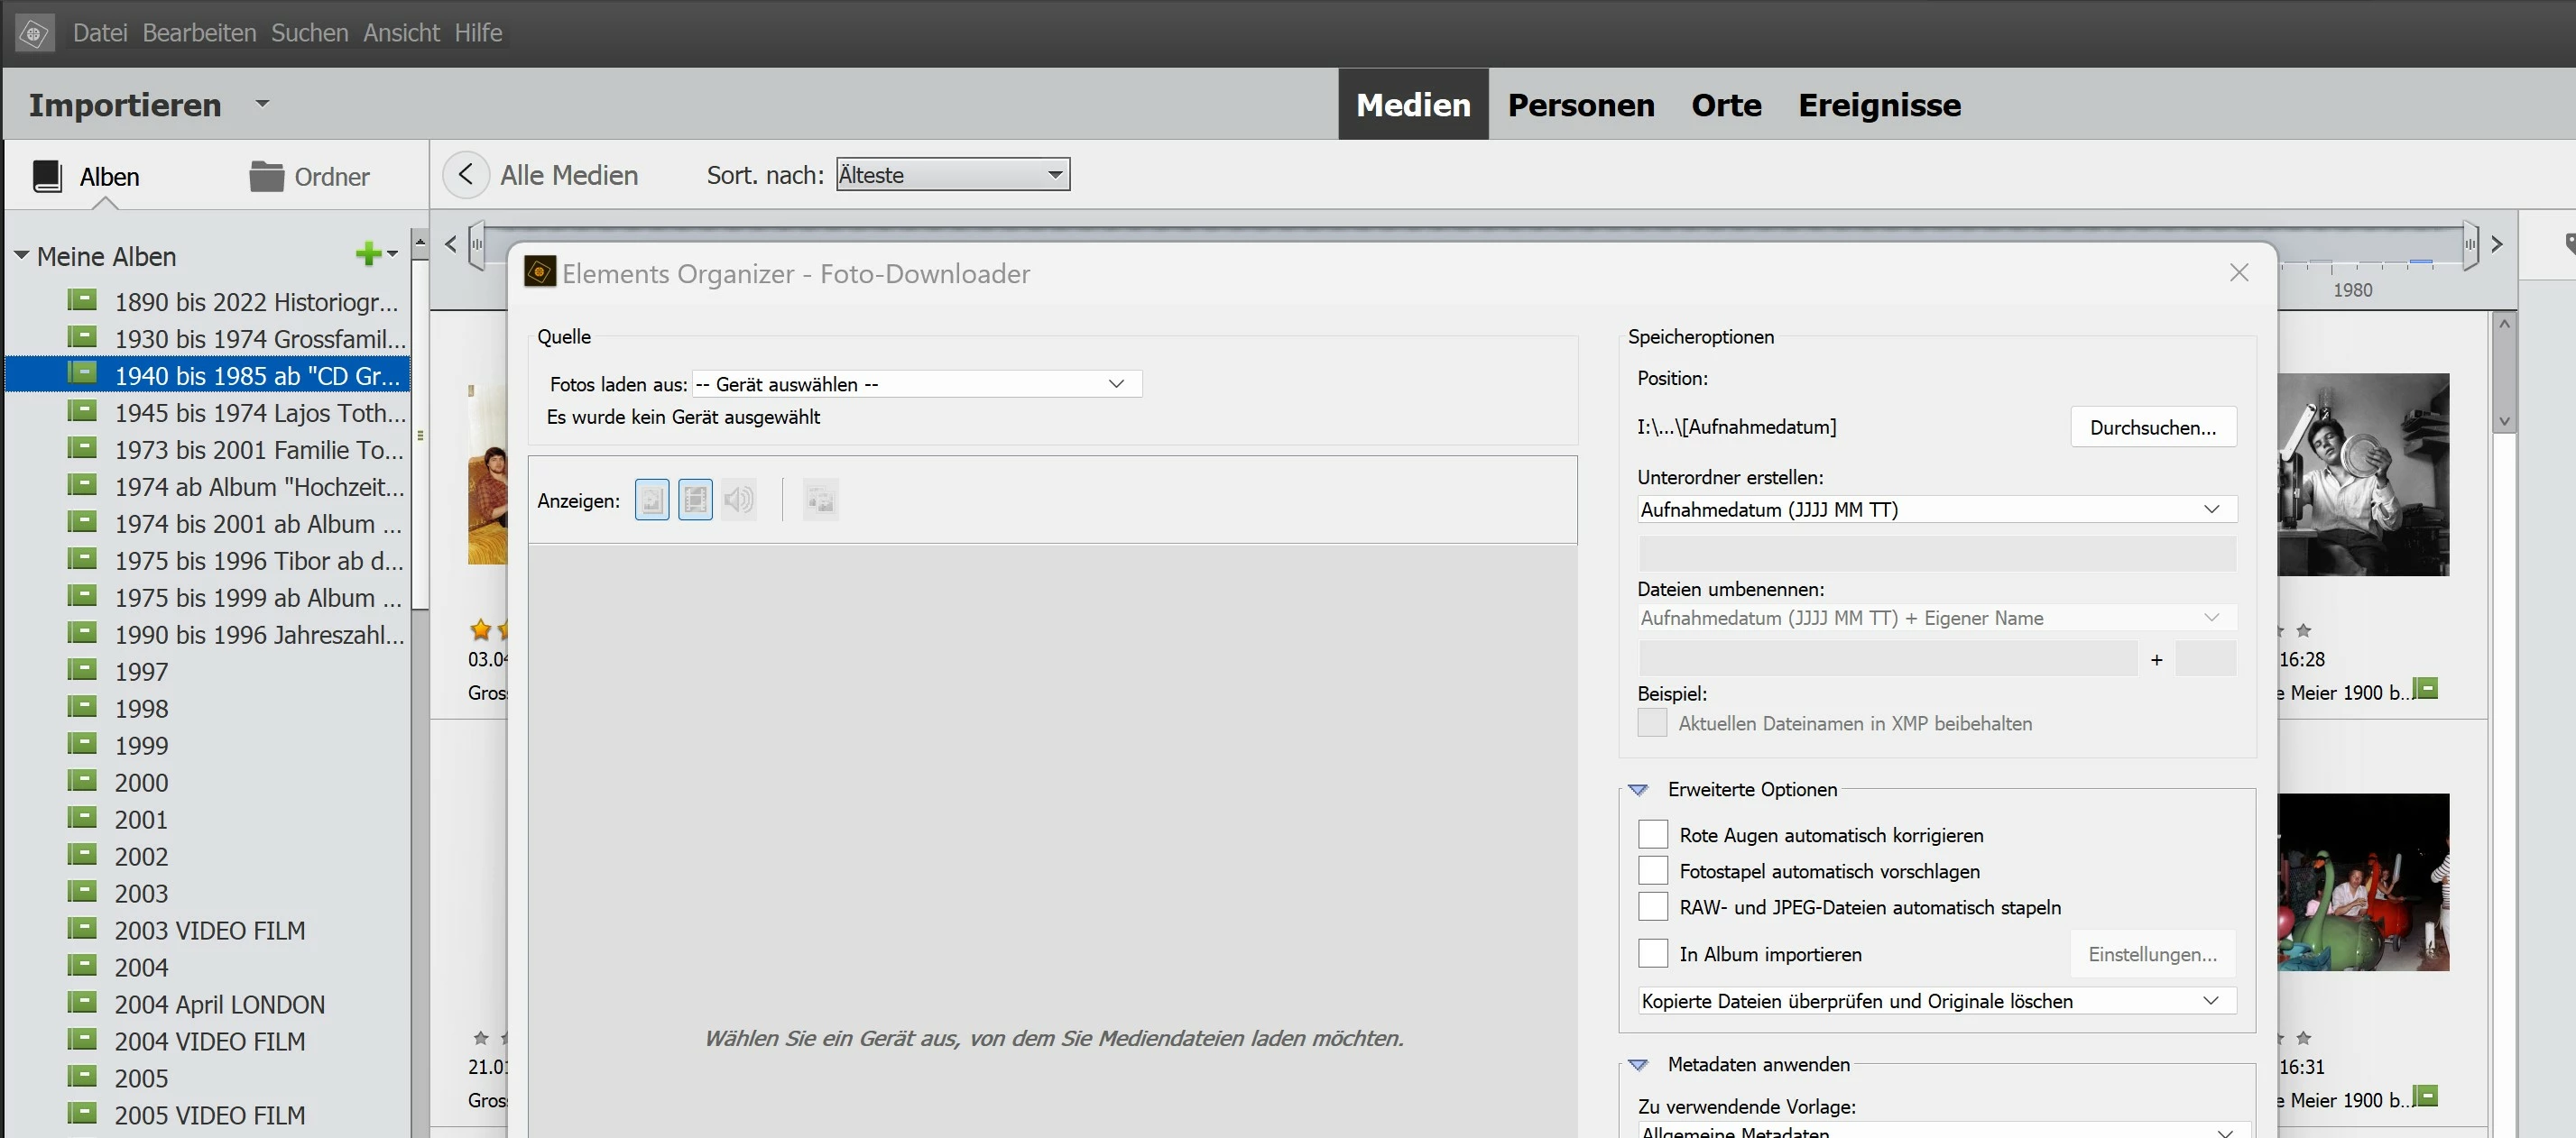2576x1138 pixels.
Task: Click the back arrow beside Alle Medien
Action: coord(466,175)
